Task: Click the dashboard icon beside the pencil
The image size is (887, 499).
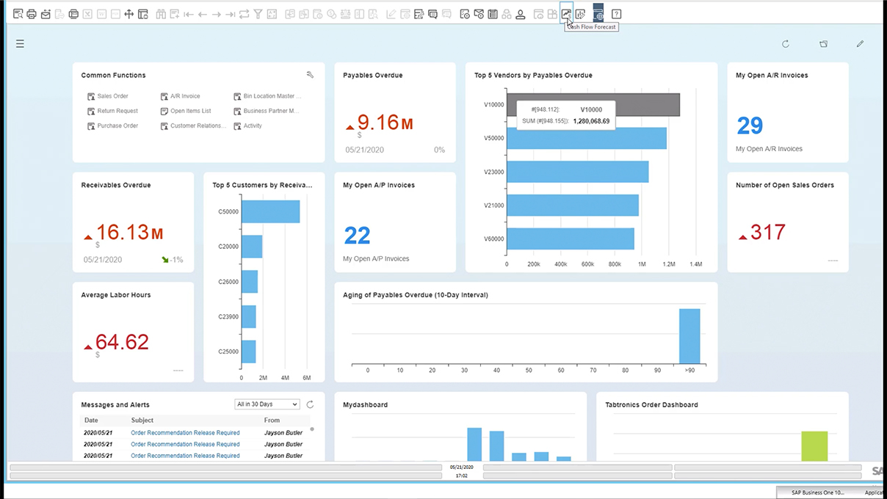Action: (x=823, y=44)
